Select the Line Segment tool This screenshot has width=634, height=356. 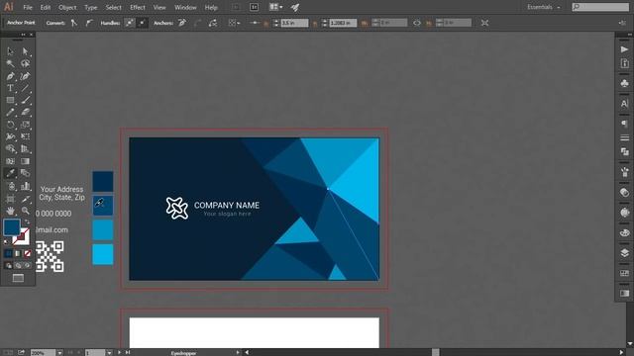point(25,88)
